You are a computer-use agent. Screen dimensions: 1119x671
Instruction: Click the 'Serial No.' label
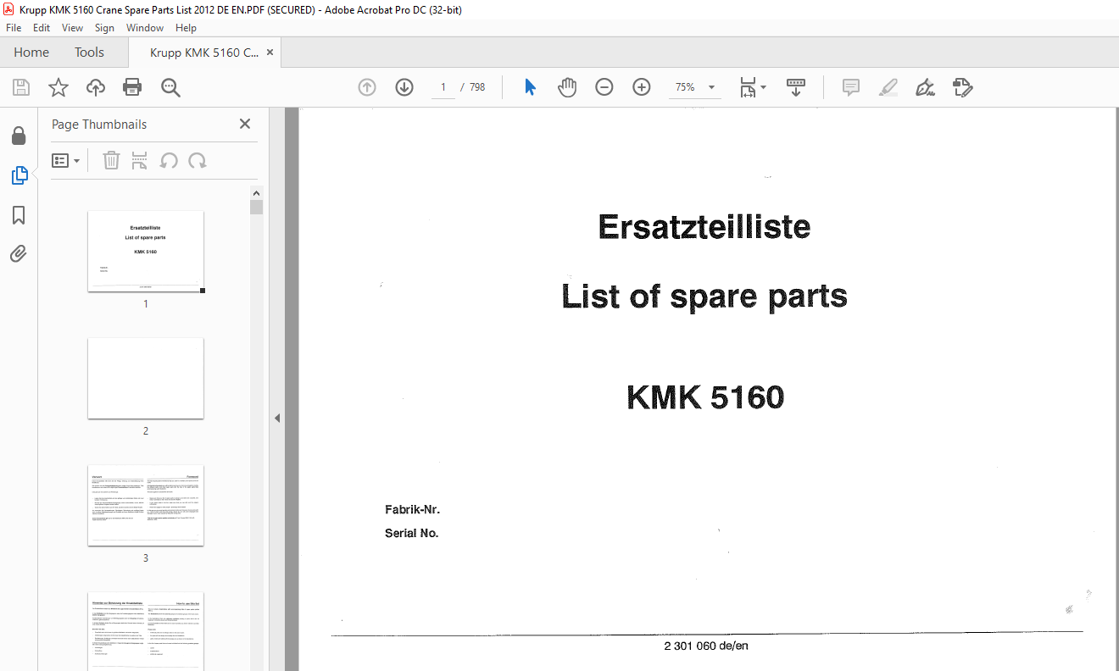(x=411, y=534)
